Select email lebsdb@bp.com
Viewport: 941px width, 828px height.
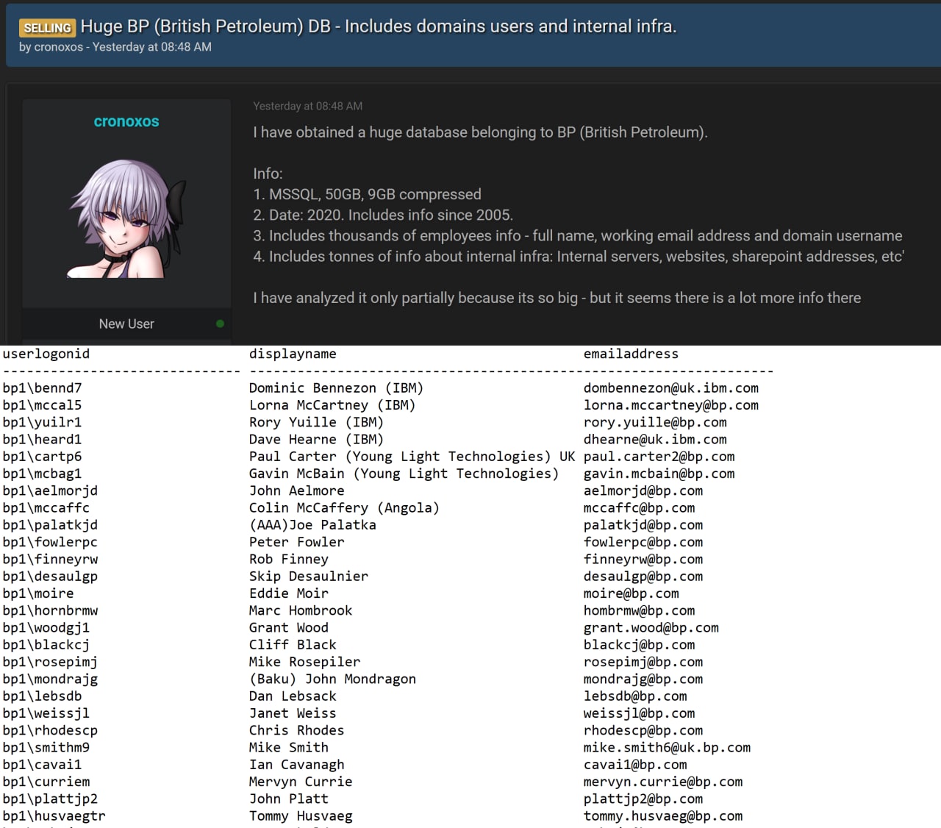(x=635, y=696)
